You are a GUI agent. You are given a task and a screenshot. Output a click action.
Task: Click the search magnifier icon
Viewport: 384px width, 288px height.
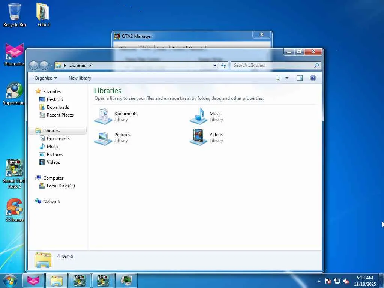(x=316, y=65)
